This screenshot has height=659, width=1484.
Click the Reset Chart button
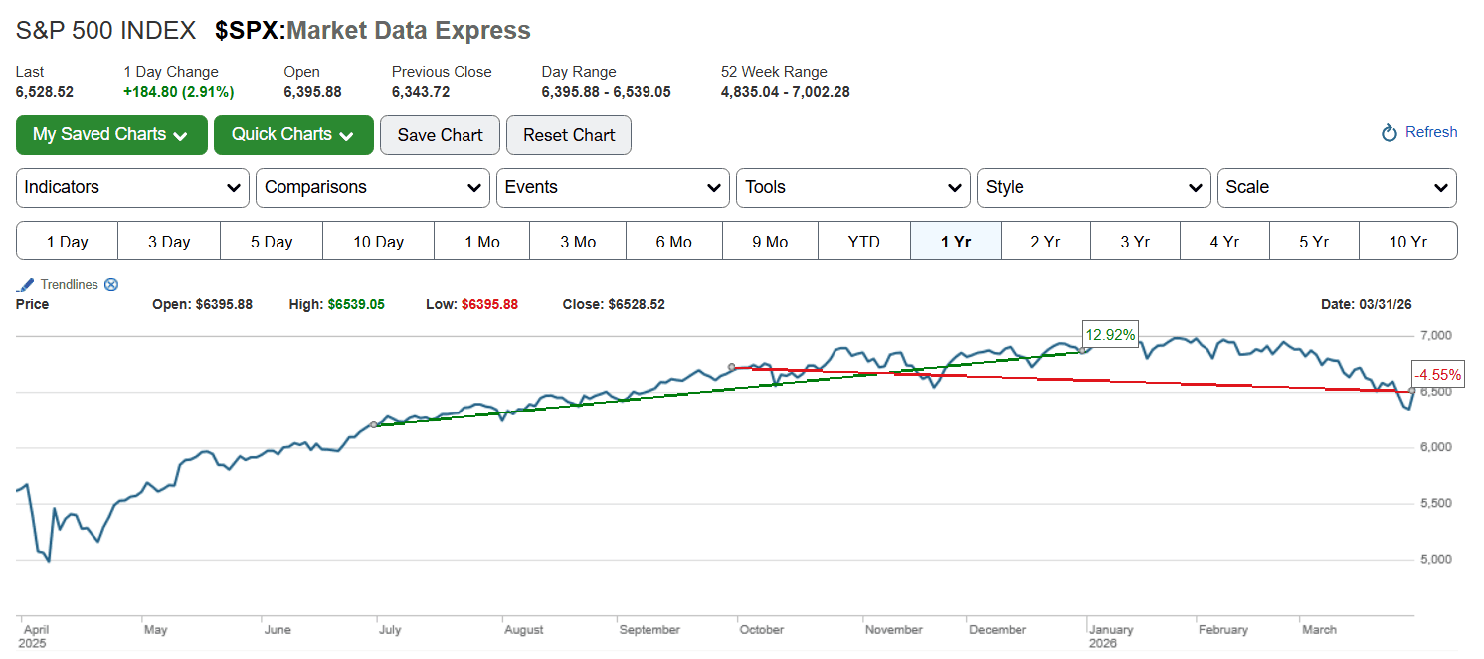569,135
